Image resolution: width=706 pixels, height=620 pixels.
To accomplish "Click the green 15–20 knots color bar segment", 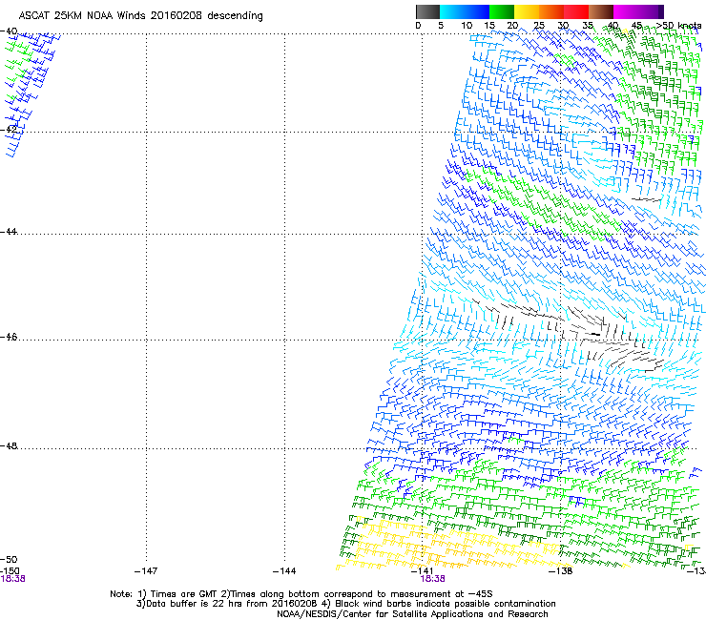I will pyautogui.click(x=502, y=11).
